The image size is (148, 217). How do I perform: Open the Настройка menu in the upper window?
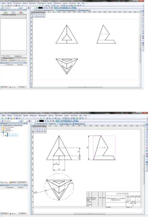tap(73, 3)
